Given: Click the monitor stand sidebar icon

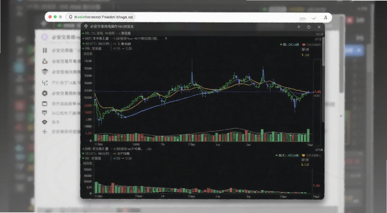Looking at the screenshot, I should (45, 113).
